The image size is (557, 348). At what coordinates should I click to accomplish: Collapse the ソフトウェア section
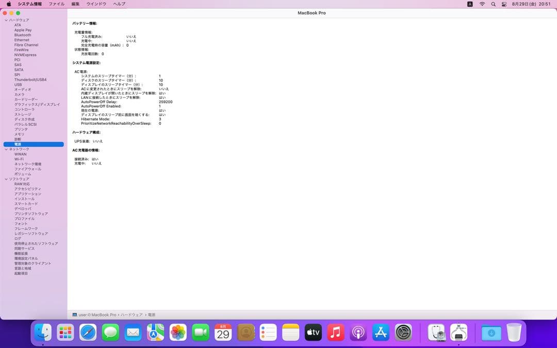6,179
